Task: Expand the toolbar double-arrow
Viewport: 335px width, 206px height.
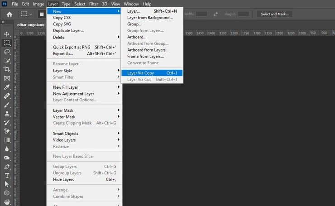Action: (x=3, y=22)
